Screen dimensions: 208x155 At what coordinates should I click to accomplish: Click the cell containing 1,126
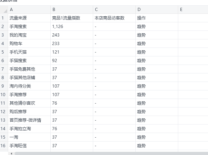point(72,27)
